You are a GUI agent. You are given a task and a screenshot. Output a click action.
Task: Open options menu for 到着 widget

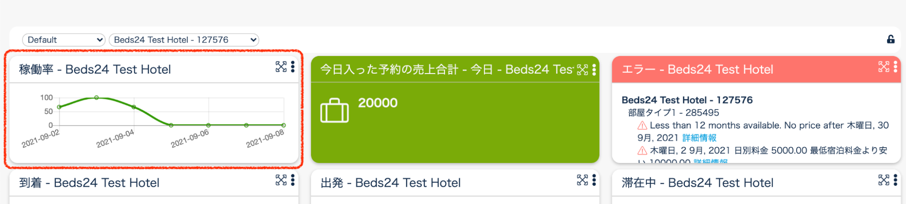[x=293, y=180]
